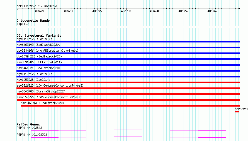Click the ruler's right arrowhead

click(x=239, y=9)
